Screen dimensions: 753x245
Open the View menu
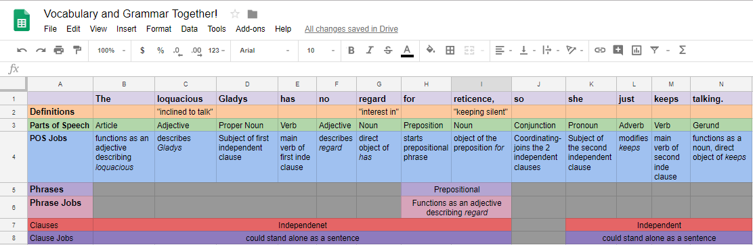[98, 29]
